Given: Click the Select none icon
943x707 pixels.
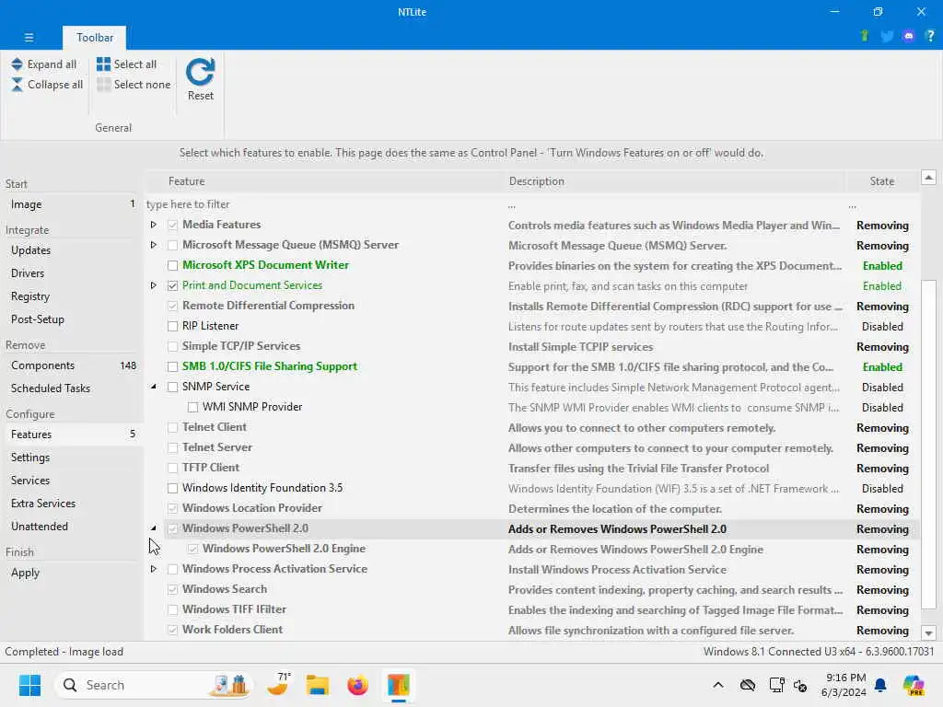Looking at the screenshot, I should click(103, 84).
